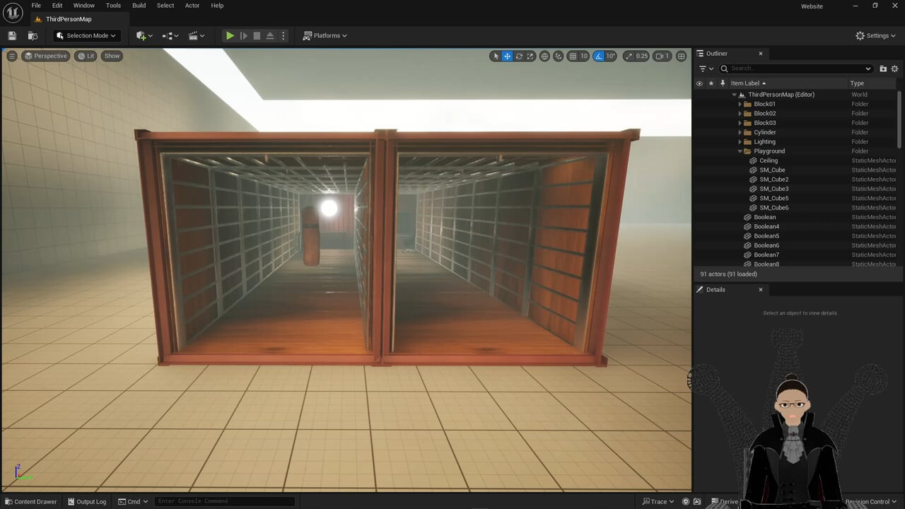Open the Settings dropdown
This screenshot has height=509, width=905.
[x=875, y=35]
